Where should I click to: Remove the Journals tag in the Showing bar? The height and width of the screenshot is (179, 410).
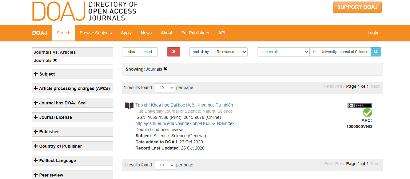[165, 69]
